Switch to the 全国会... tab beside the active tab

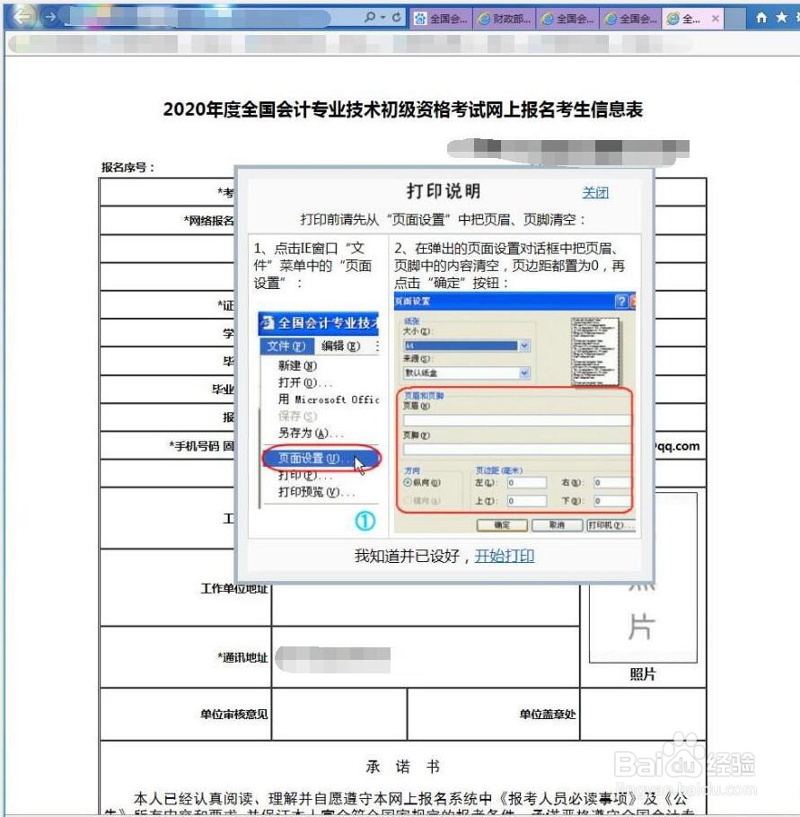tap(631, 19)
